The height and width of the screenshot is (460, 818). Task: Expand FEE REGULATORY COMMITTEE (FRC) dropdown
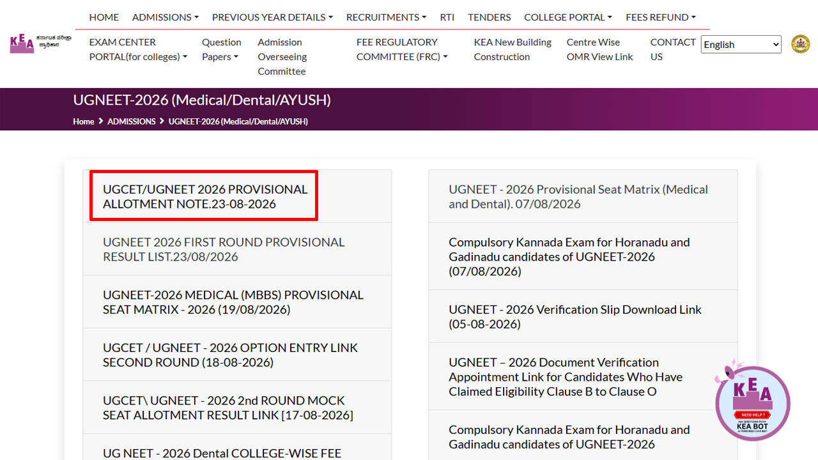pyautogui.click(x=402, y=49)
